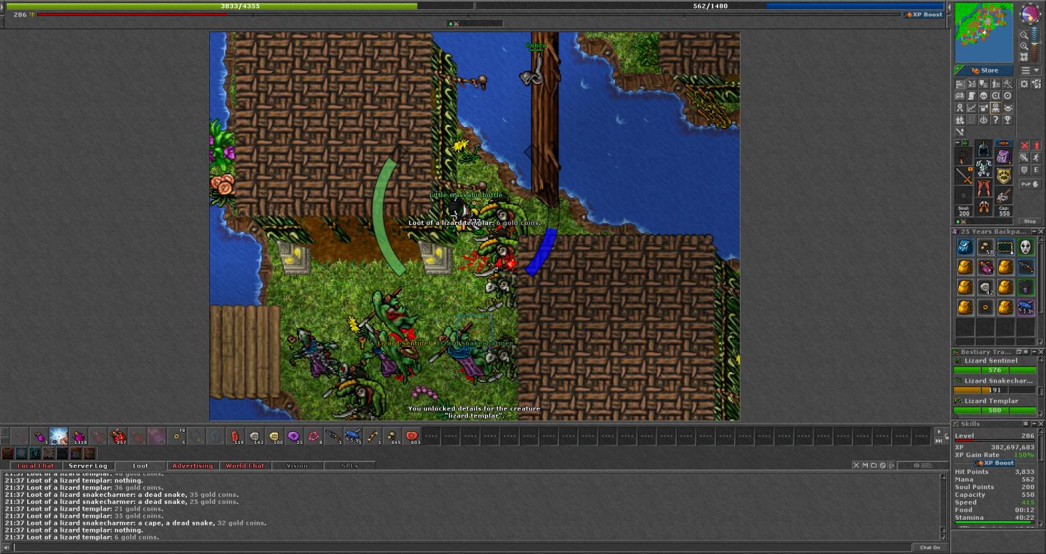This screenshot has height=554, width=1046.
Task: Use the F9 ring hotkey
Action: click(176, 436)
